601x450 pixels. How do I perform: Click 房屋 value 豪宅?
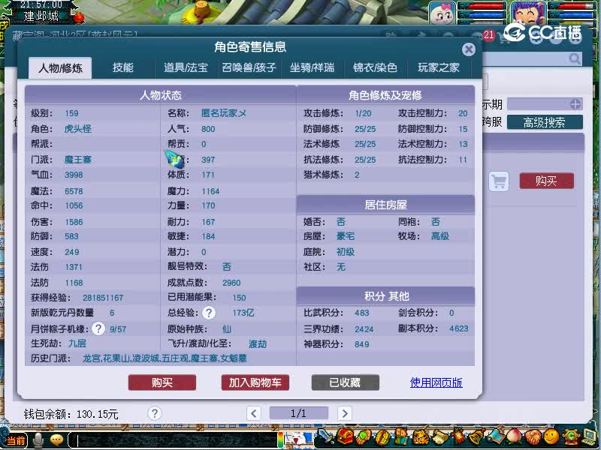pyautogui.click(x=346, y=236)
